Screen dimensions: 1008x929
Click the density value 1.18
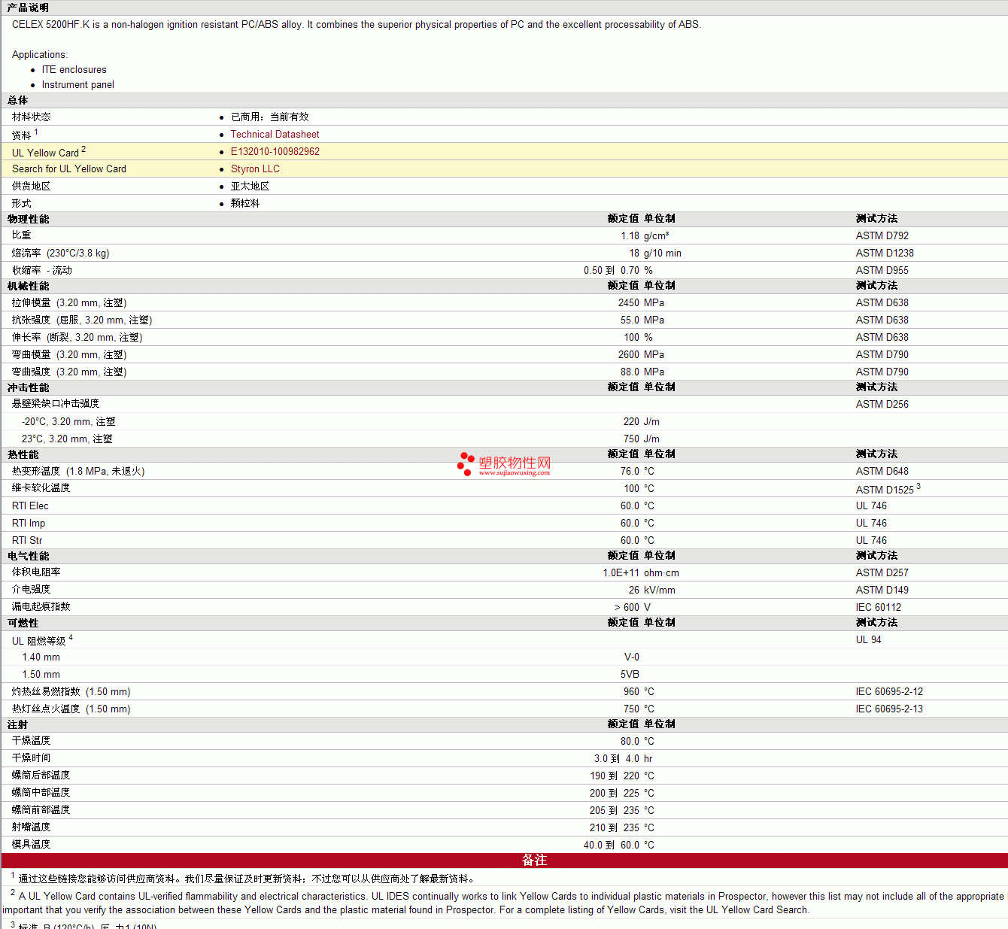[x=630, y=235]
